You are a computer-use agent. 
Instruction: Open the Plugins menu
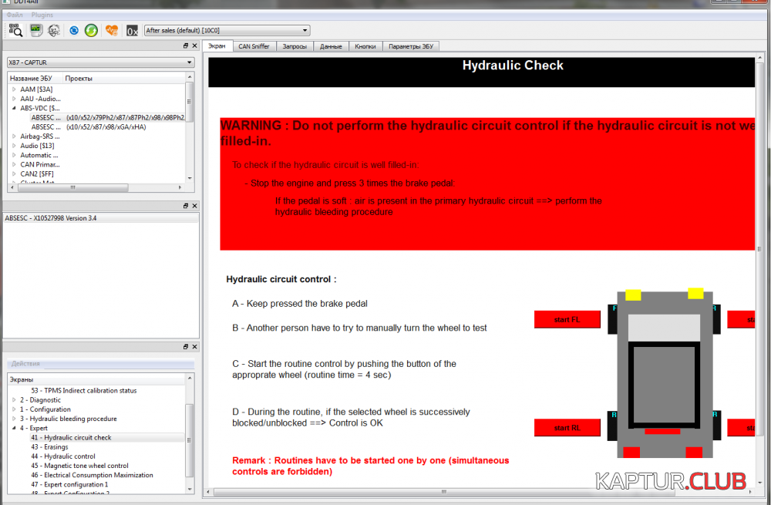[42, 15]
